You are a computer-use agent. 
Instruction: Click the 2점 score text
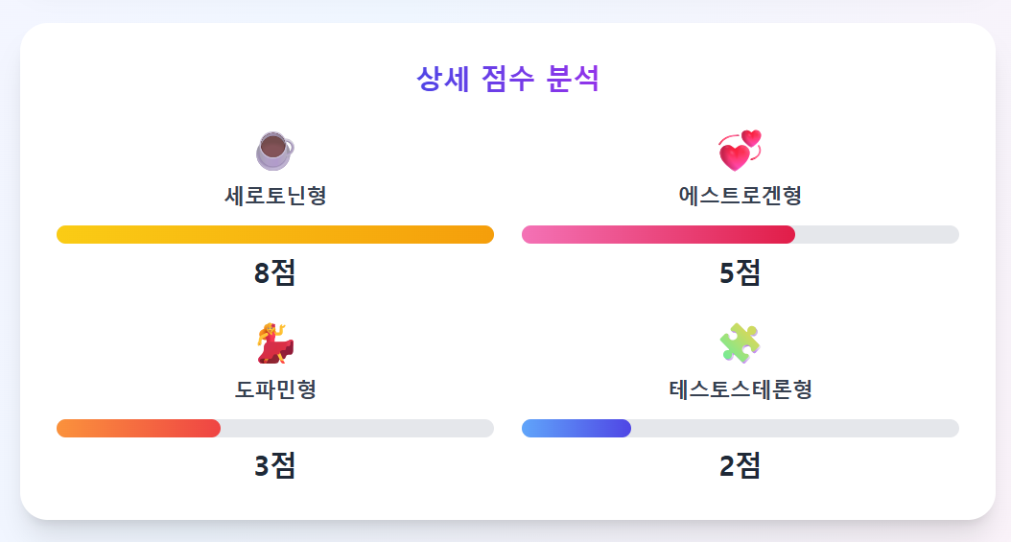click(740, 466)
